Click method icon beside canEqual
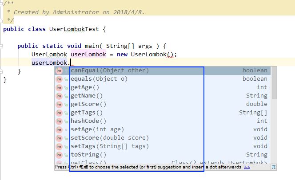Image resolution: width=295 pixels, height=180 pixels. tap(59, 71)
